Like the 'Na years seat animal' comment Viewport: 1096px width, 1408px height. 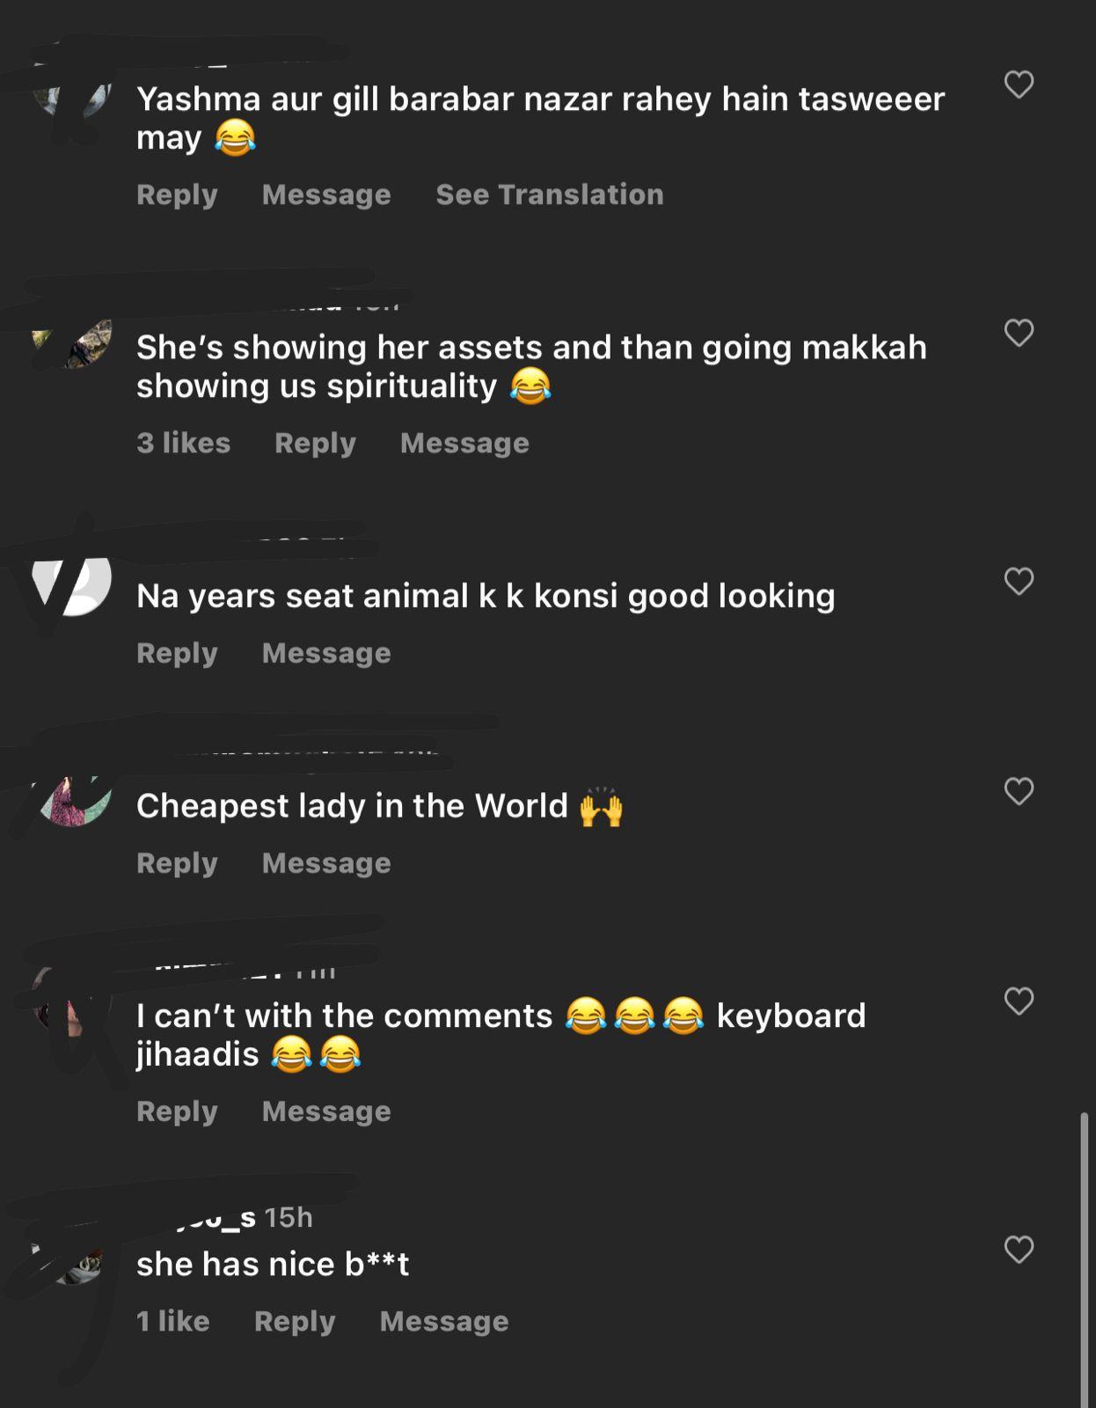(1019, 581)
